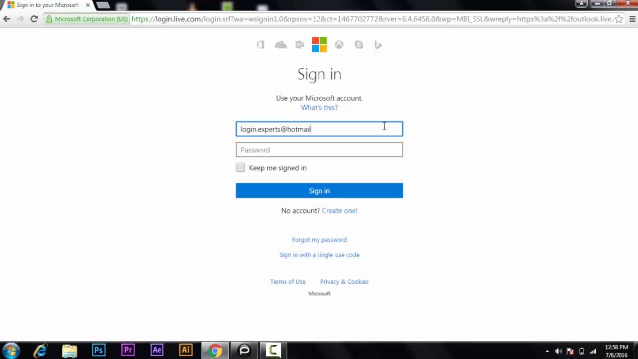Show hidden tray icons arrow

pyautogui.click(x=547, y=352)
